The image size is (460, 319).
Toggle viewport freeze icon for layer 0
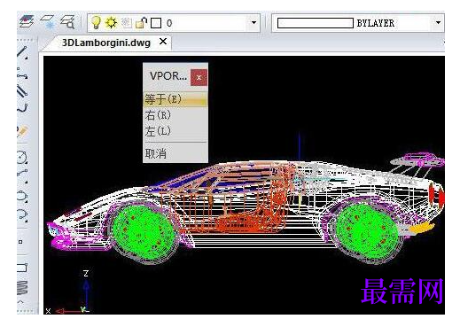[x=127, y=23]
